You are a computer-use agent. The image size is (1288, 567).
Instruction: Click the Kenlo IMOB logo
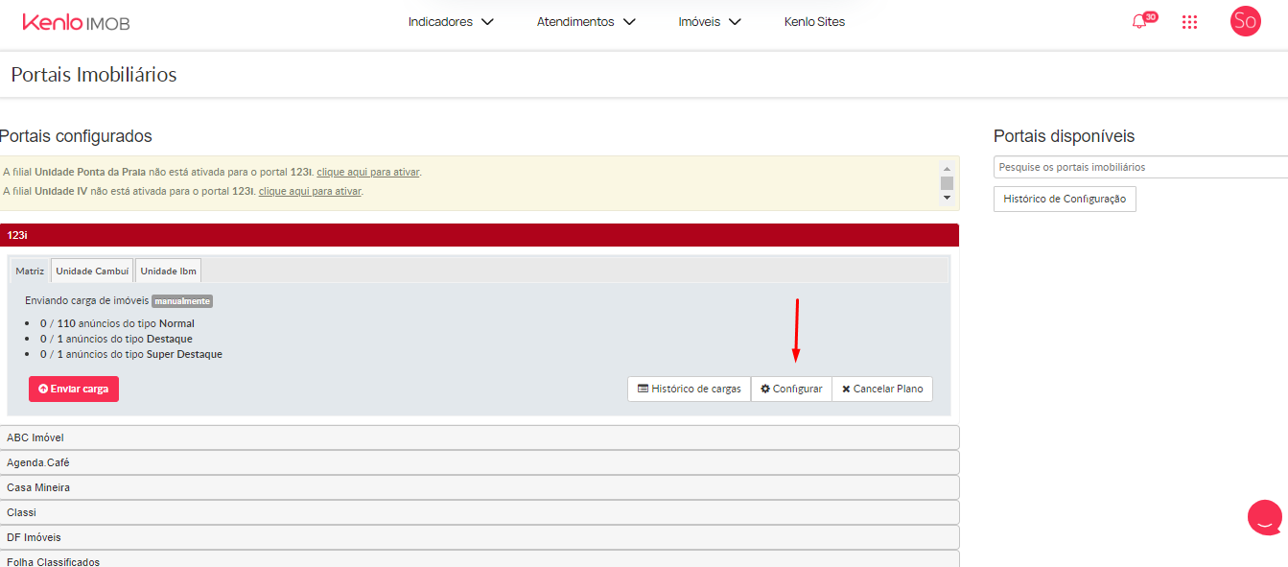(x=76, y=22)
